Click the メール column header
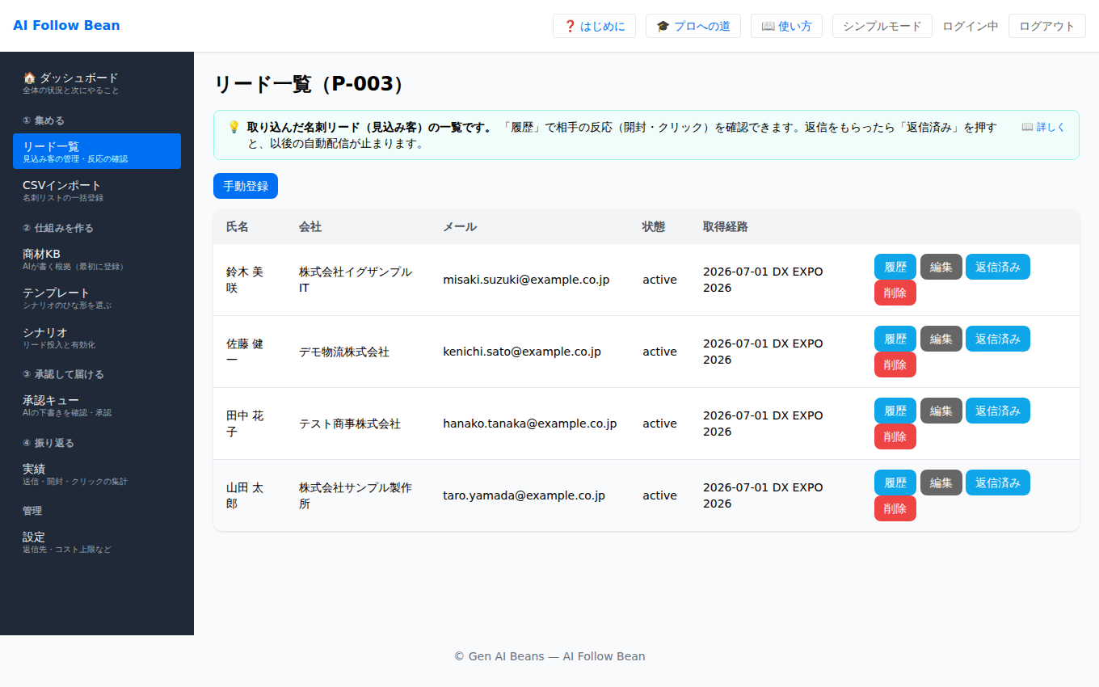Screen dimensions: 1099x687 [x=460, y=226]
